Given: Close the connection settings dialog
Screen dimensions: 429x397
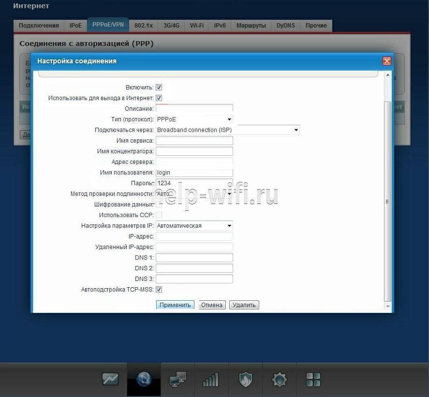Looking at the screenshot, I should [386, 61].
